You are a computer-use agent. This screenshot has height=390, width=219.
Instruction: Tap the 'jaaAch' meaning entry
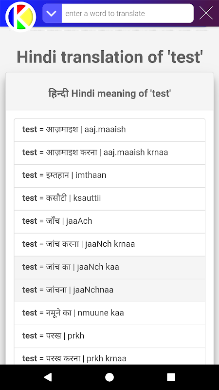[109, 222]
